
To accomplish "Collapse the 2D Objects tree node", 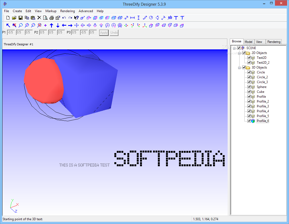I will (x=240, y=53).
